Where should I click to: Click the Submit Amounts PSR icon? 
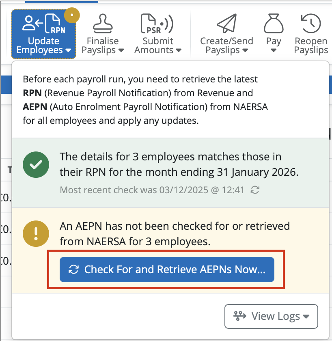click(x=157, y=24)
